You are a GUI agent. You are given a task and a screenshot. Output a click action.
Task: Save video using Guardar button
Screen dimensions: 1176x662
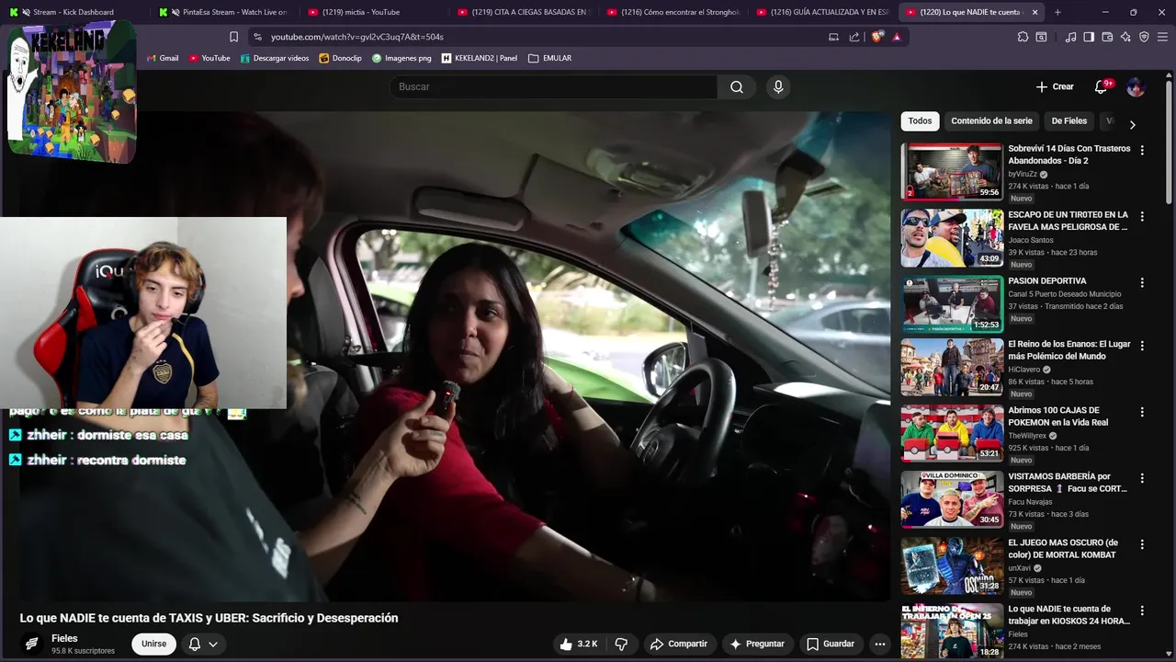(x=830, y=644)
